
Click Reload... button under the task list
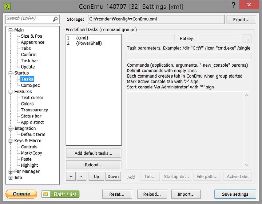pyautogui.click(x=94, y=165)
